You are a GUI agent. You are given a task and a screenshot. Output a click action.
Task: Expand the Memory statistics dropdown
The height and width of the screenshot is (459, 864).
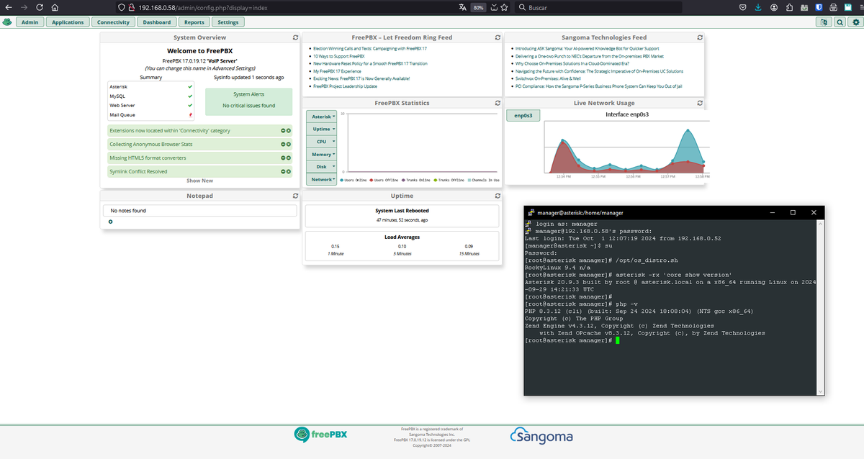point(322,154)
